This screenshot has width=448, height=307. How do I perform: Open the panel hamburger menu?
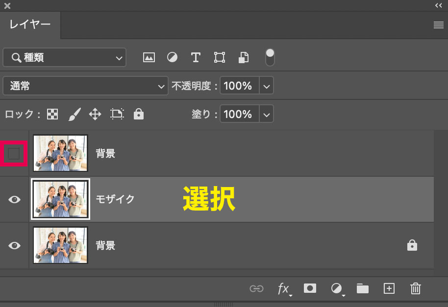pyautogui.click(x=439, y=25)
